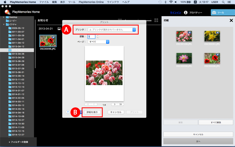
Task: Click the 部数 copies field
Action: tap(91, 36)
